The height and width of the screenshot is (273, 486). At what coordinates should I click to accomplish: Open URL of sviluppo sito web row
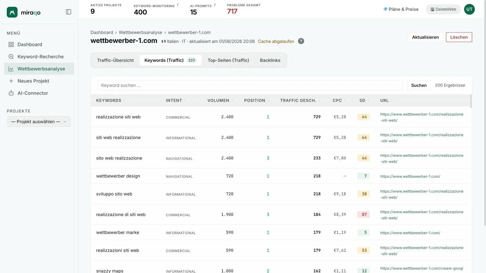click(422, 194)
